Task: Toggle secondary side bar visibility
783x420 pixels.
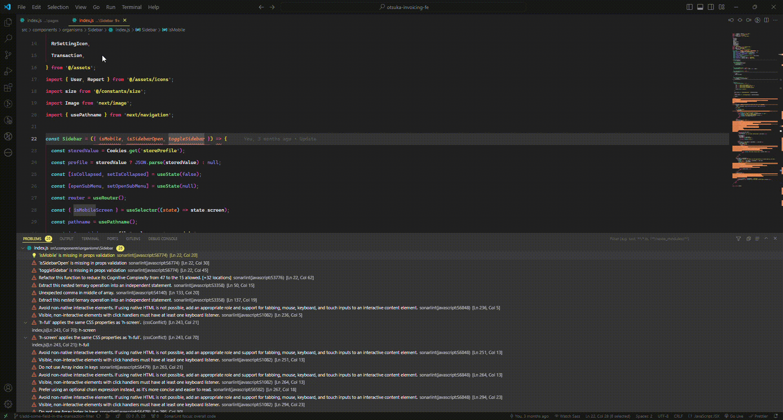Action: (711, 7)
